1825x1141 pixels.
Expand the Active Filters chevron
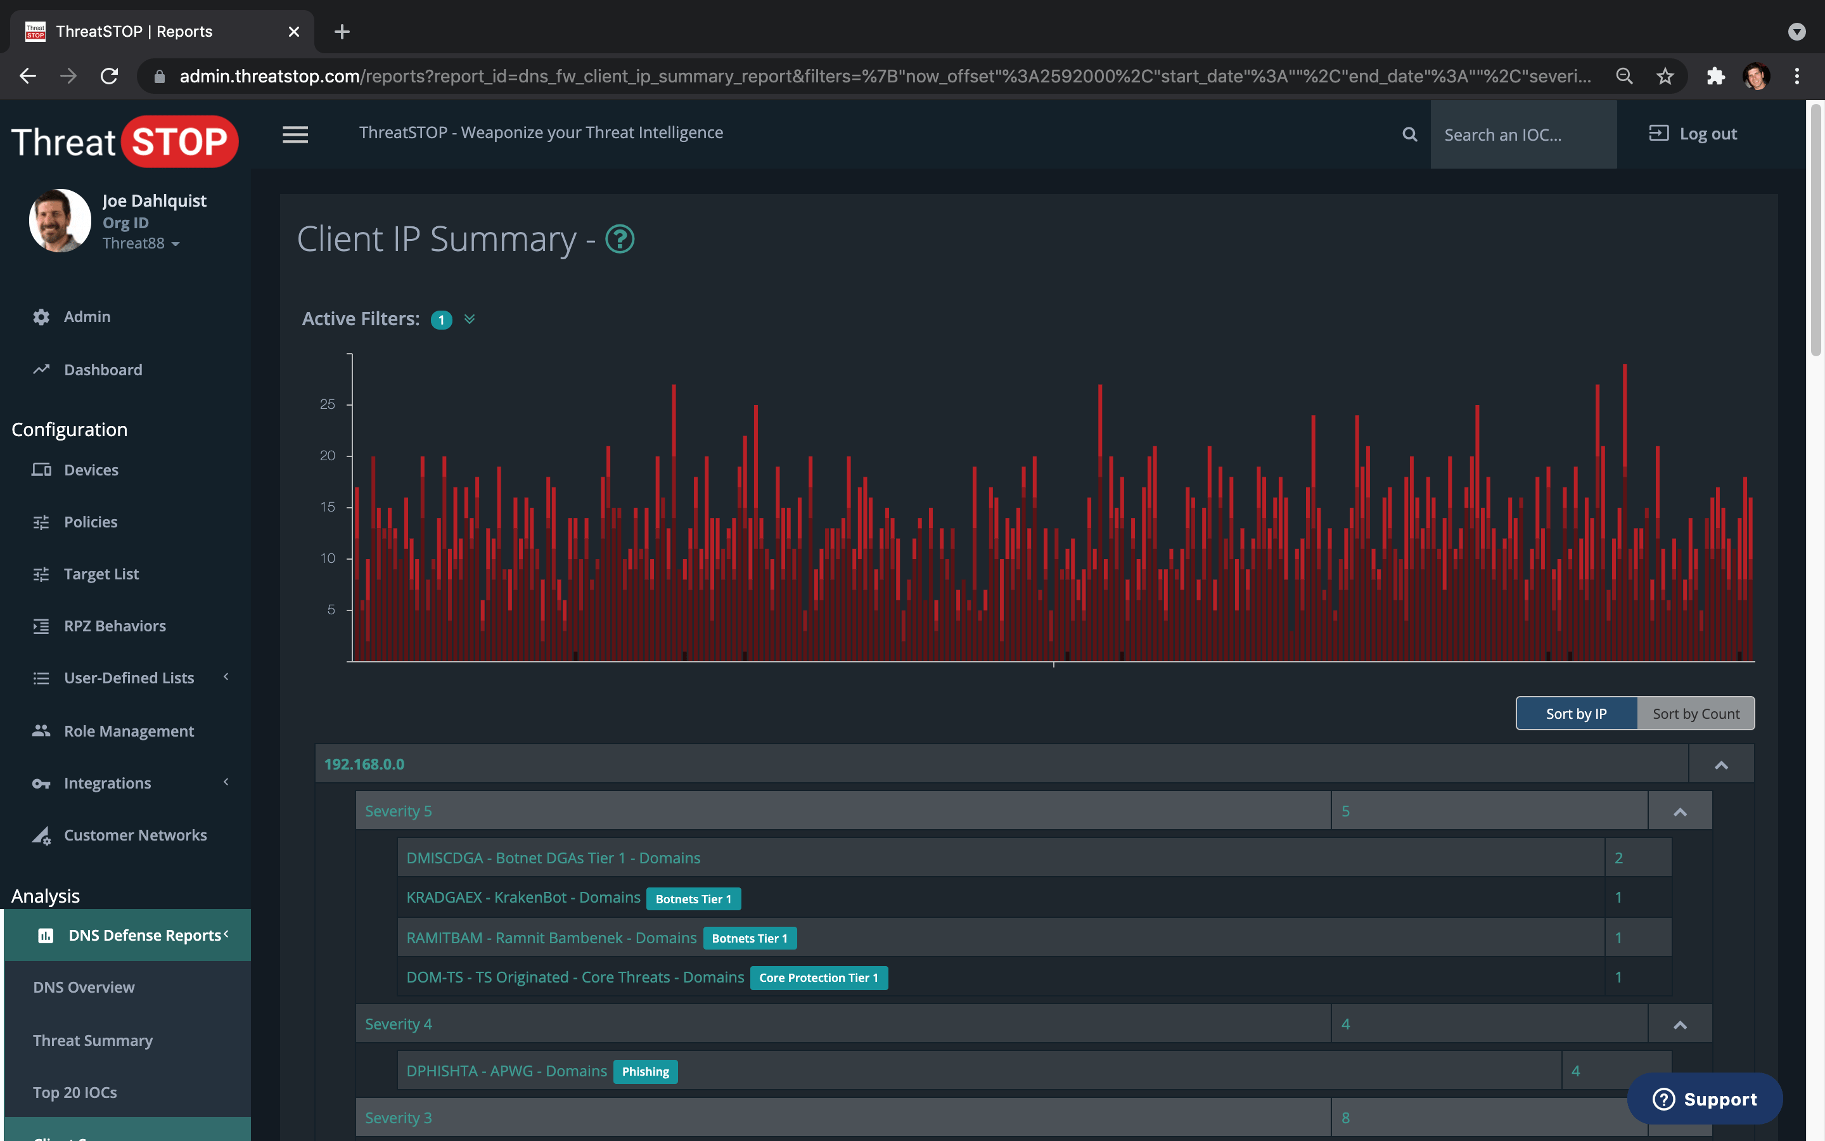pyautogui.click(x=469, y=319)
